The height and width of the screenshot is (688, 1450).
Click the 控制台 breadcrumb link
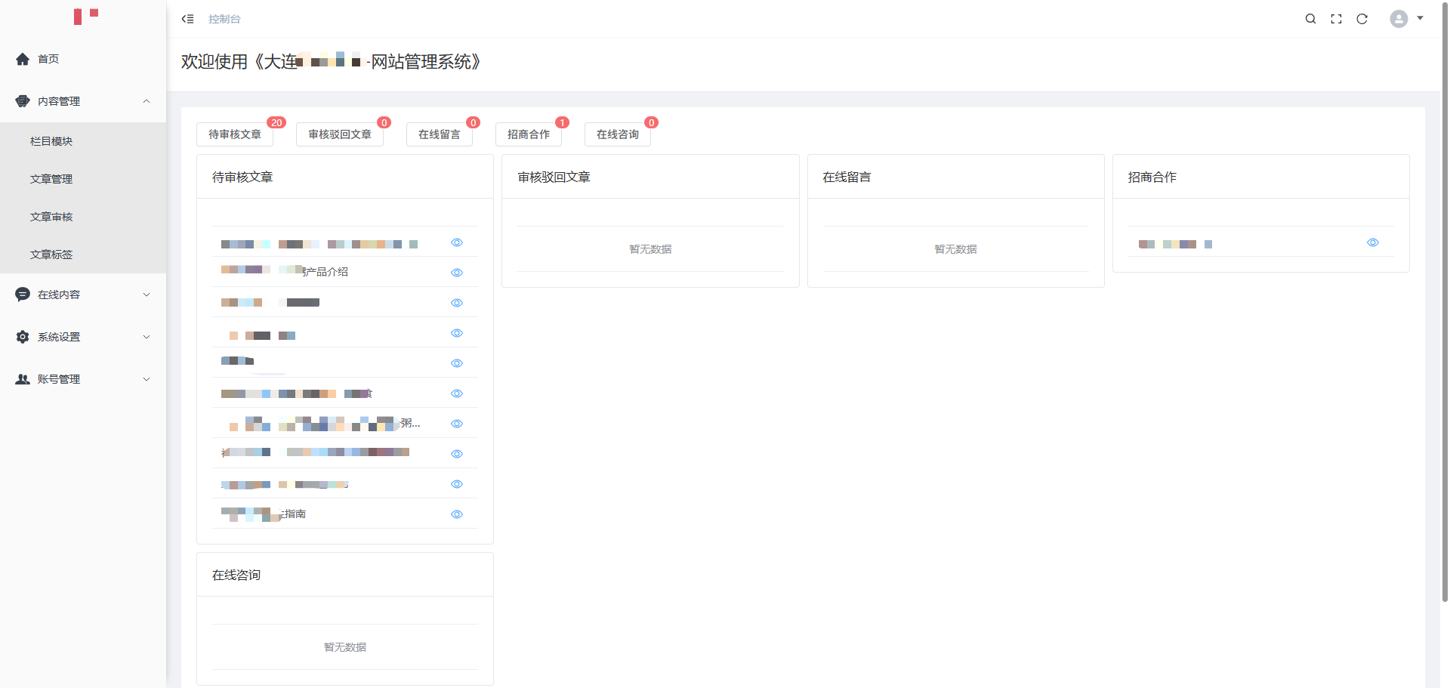pos(224,19)
